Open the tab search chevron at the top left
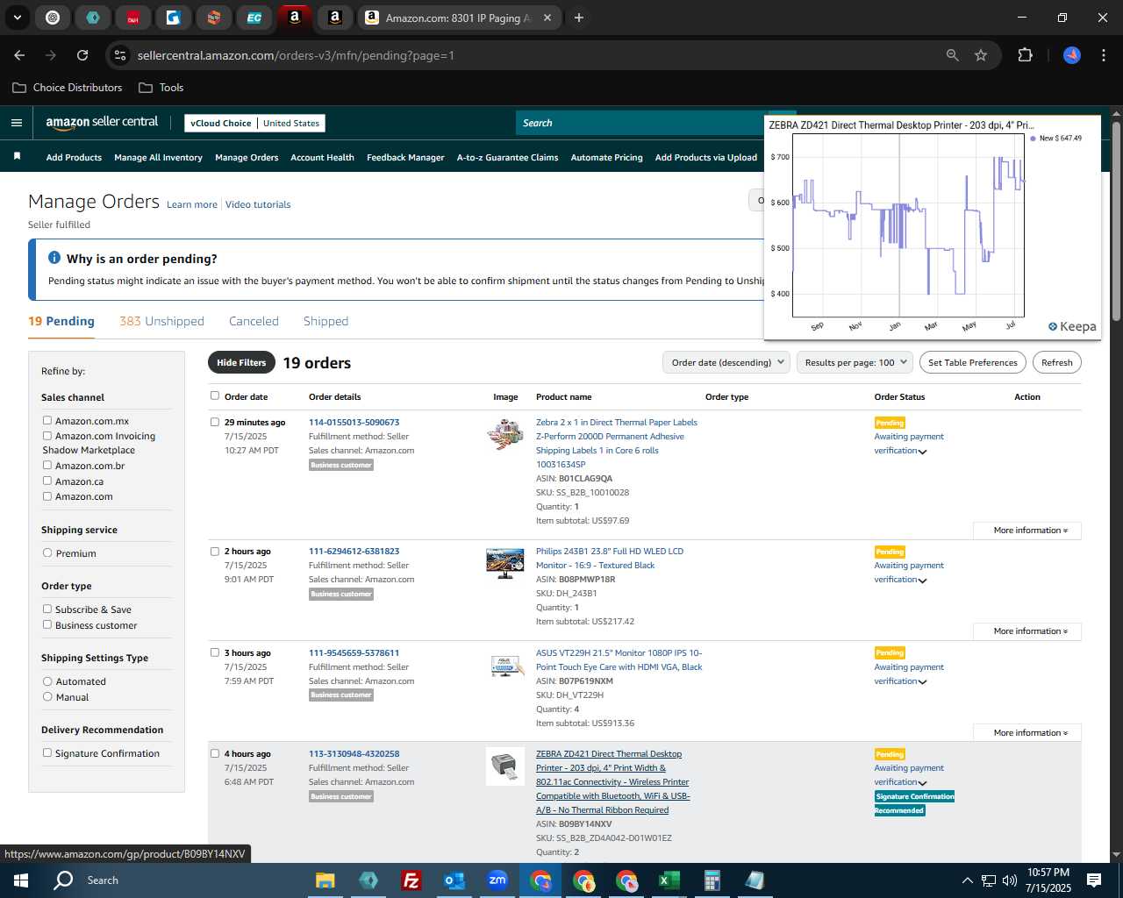This screenshot has height=898, width=1123. [17, 18]
